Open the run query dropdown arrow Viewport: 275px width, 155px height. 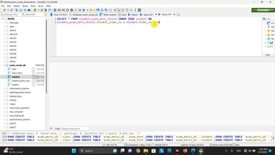(87, 10)
